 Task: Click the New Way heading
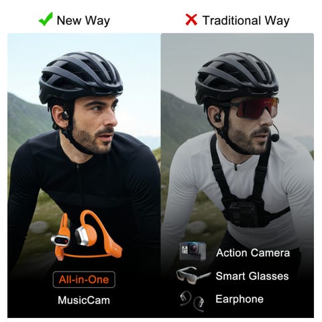83,20
